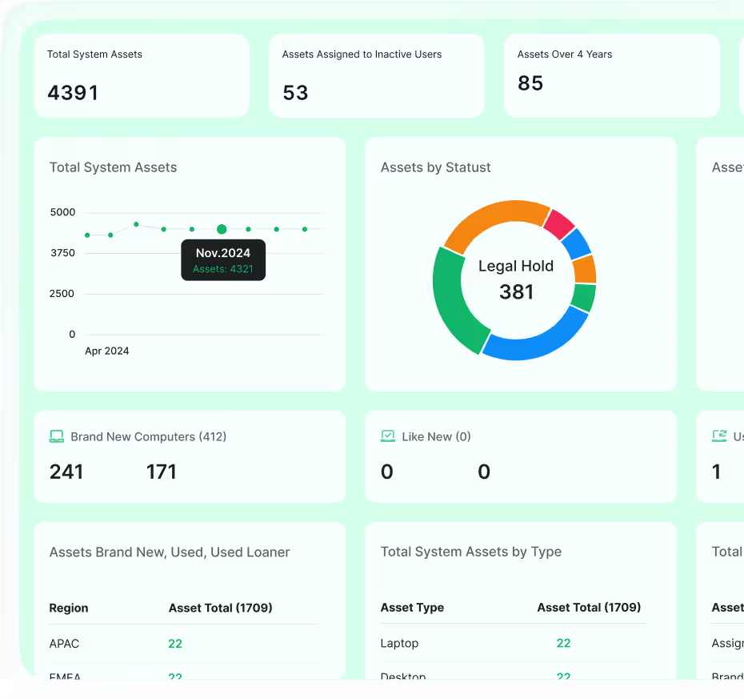
Task: Click the 241 count under Brand New Computers
Action: click(66, 472)
